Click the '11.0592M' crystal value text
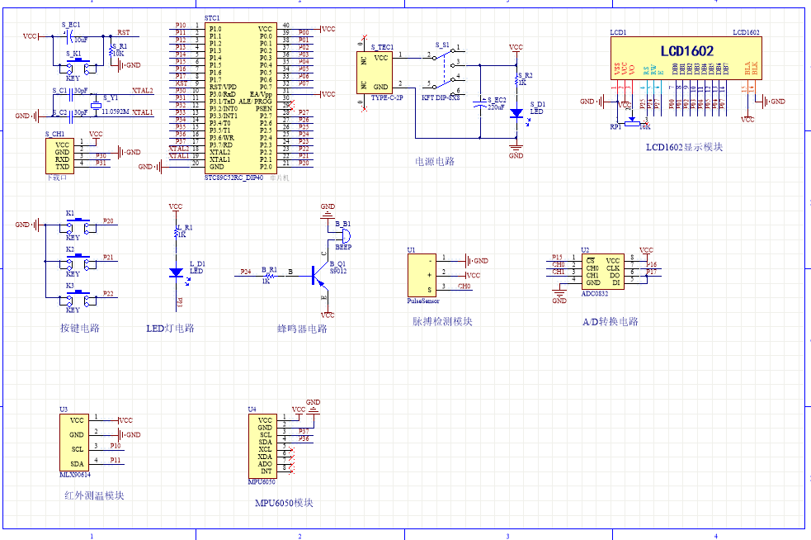 point(115,111)
